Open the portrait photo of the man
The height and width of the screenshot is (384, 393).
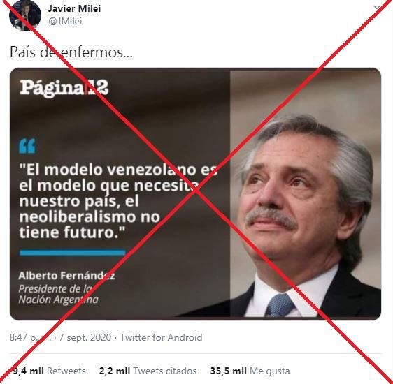click(x=306, y=194)
